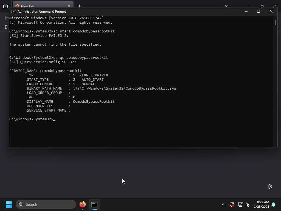Click the 'sc start comodobypassrootkit' command line
The width and height of the screenshot is (281, 211).
point(62,31)
